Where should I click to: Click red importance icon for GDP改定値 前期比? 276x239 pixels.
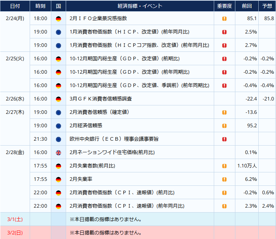tap(224, 59)
